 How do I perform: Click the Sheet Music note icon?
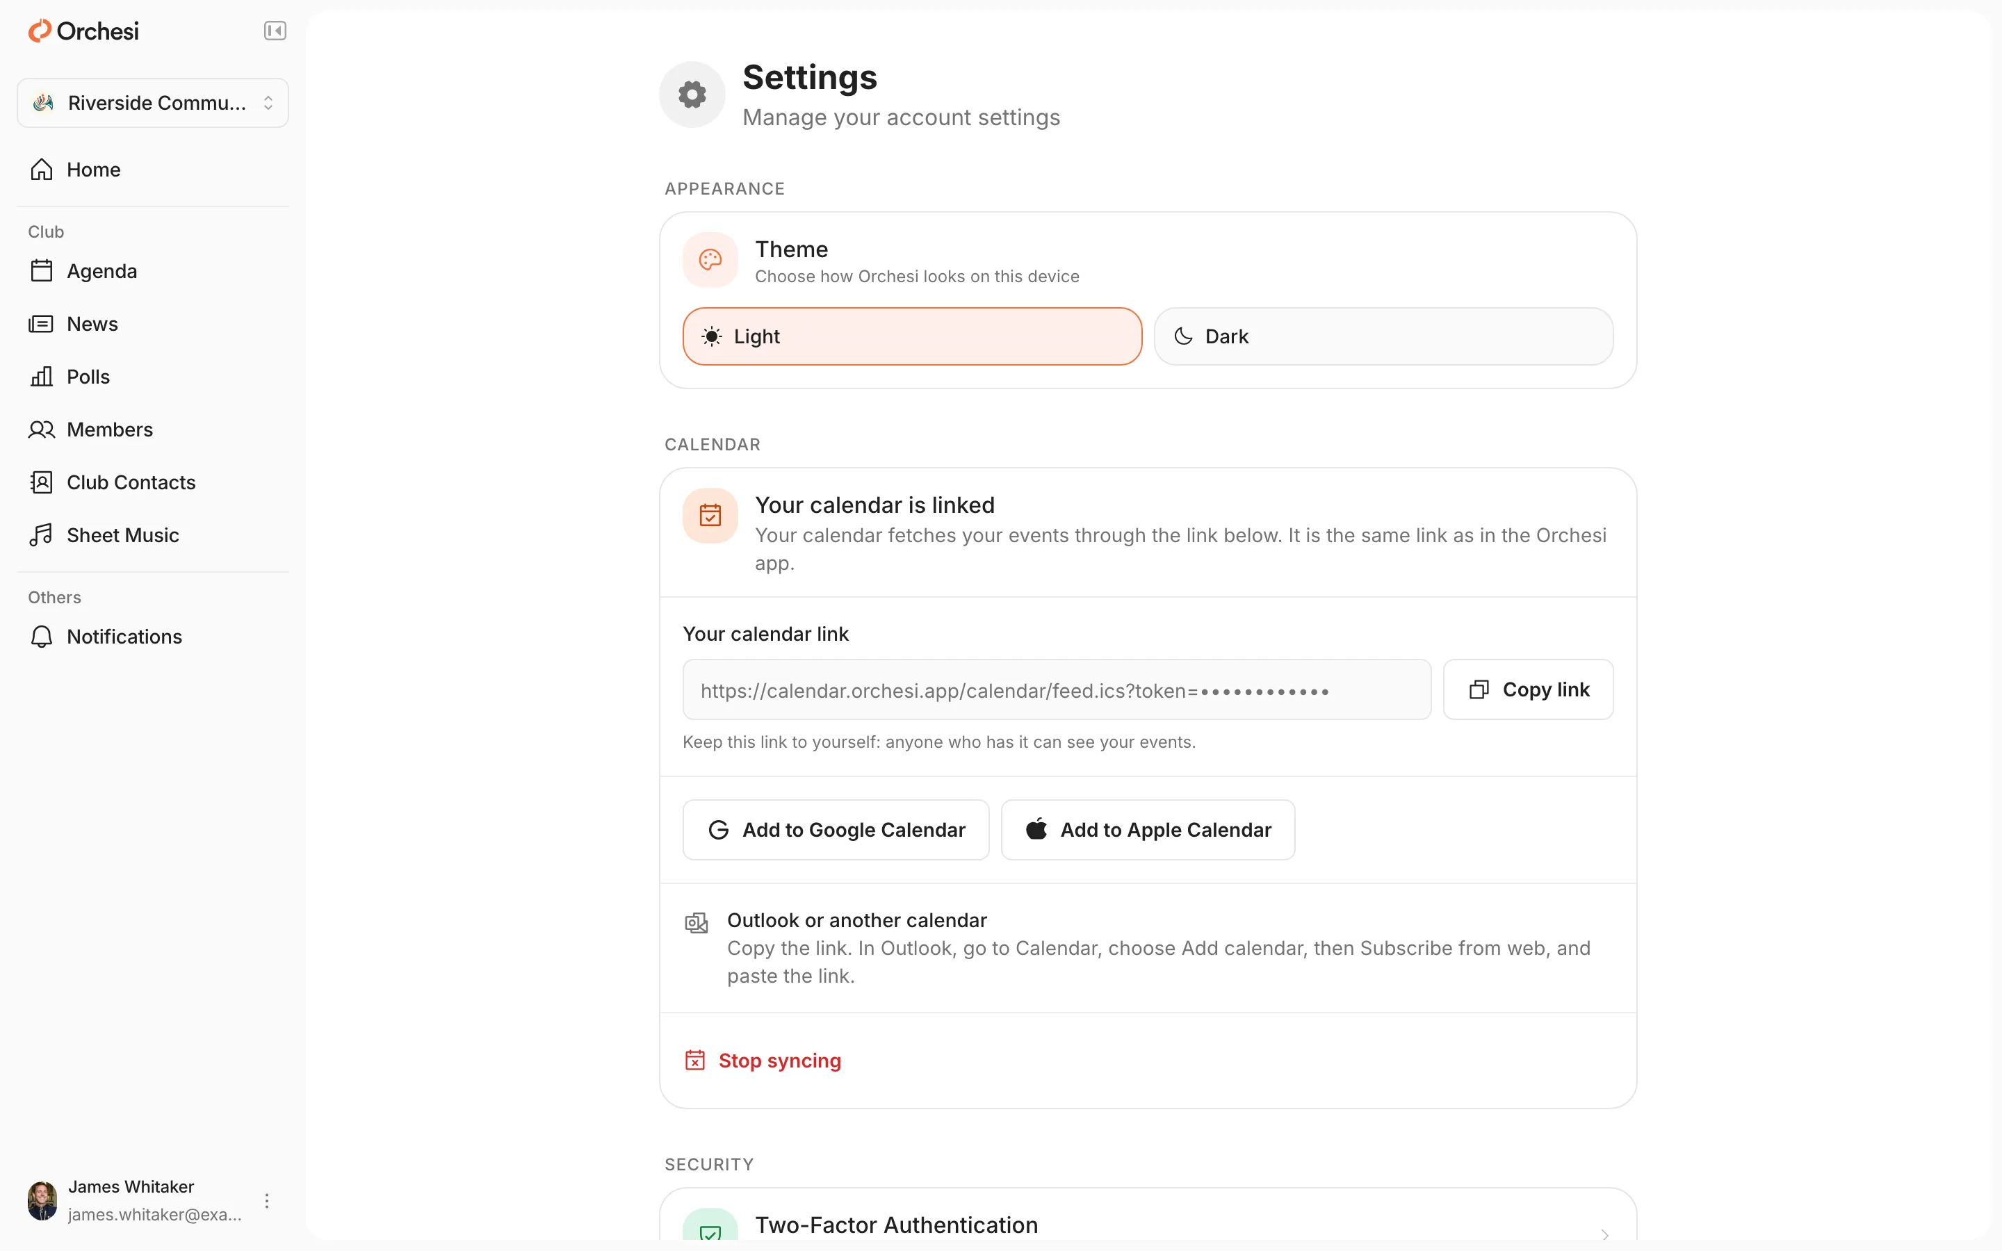pos(42,535)
